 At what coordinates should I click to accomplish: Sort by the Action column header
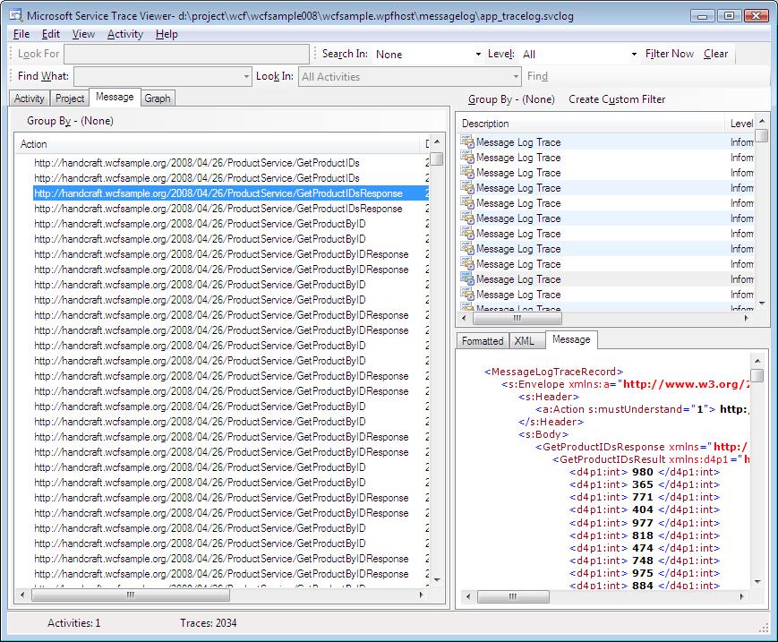tap(218, 144)
